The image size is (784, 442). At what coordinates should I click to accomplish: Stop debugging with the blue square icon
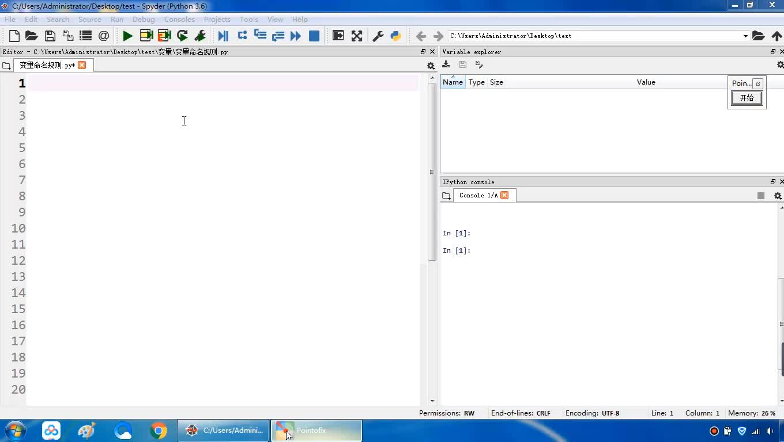click(x=314, y=36)
